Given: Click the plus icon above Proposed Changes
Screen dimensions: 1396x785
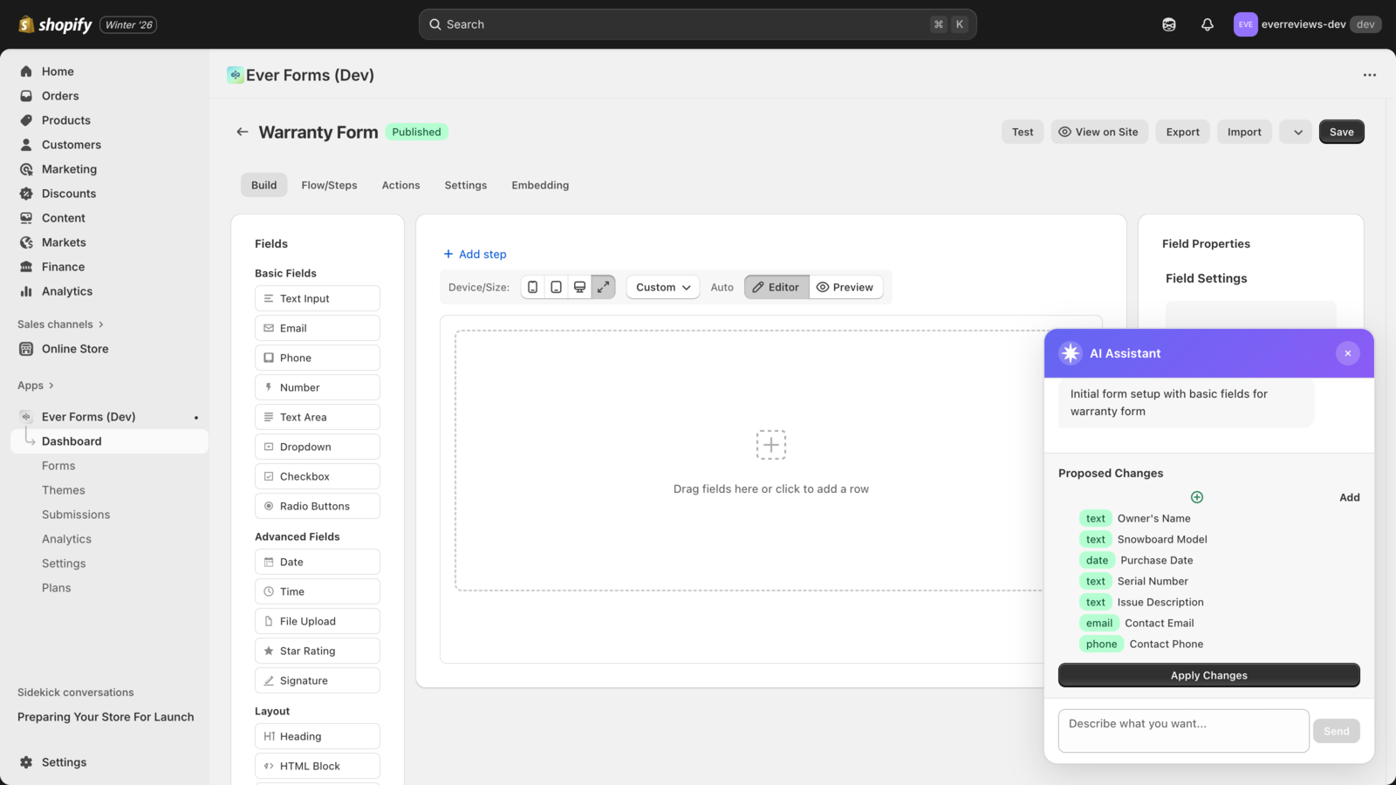Looking at the screenshot, I should click(x=1196, y=497).
